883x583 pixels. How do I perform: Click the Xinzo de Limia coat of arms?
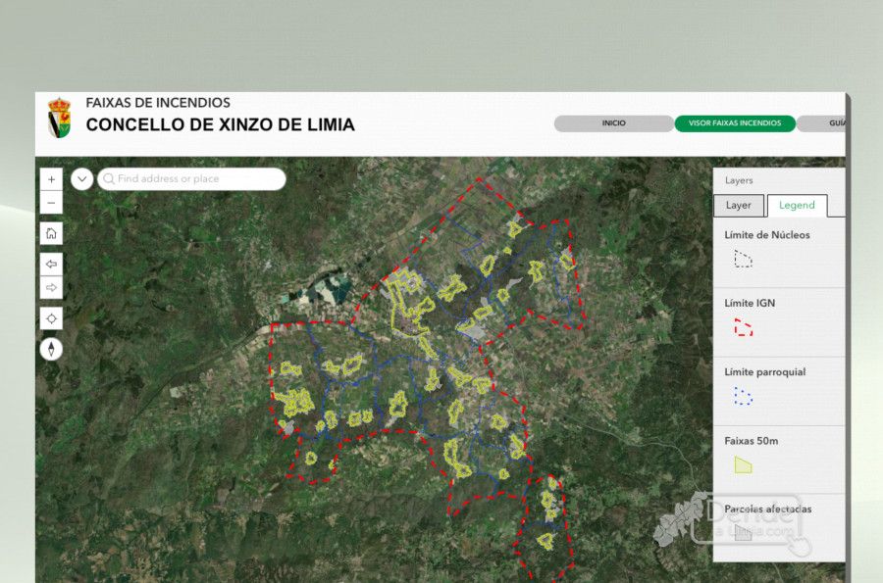click(x=59, y=118)
